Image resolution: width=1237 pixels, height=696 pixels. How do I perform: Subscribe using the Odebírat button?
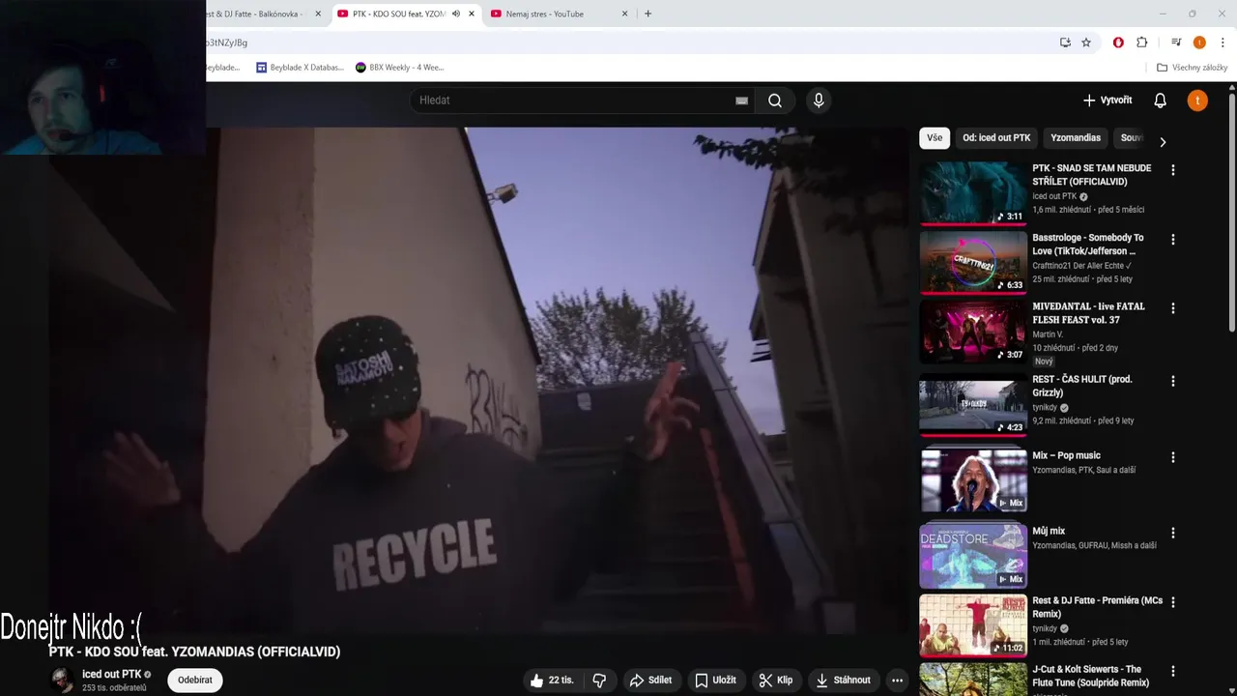click(x=195, y=681)
